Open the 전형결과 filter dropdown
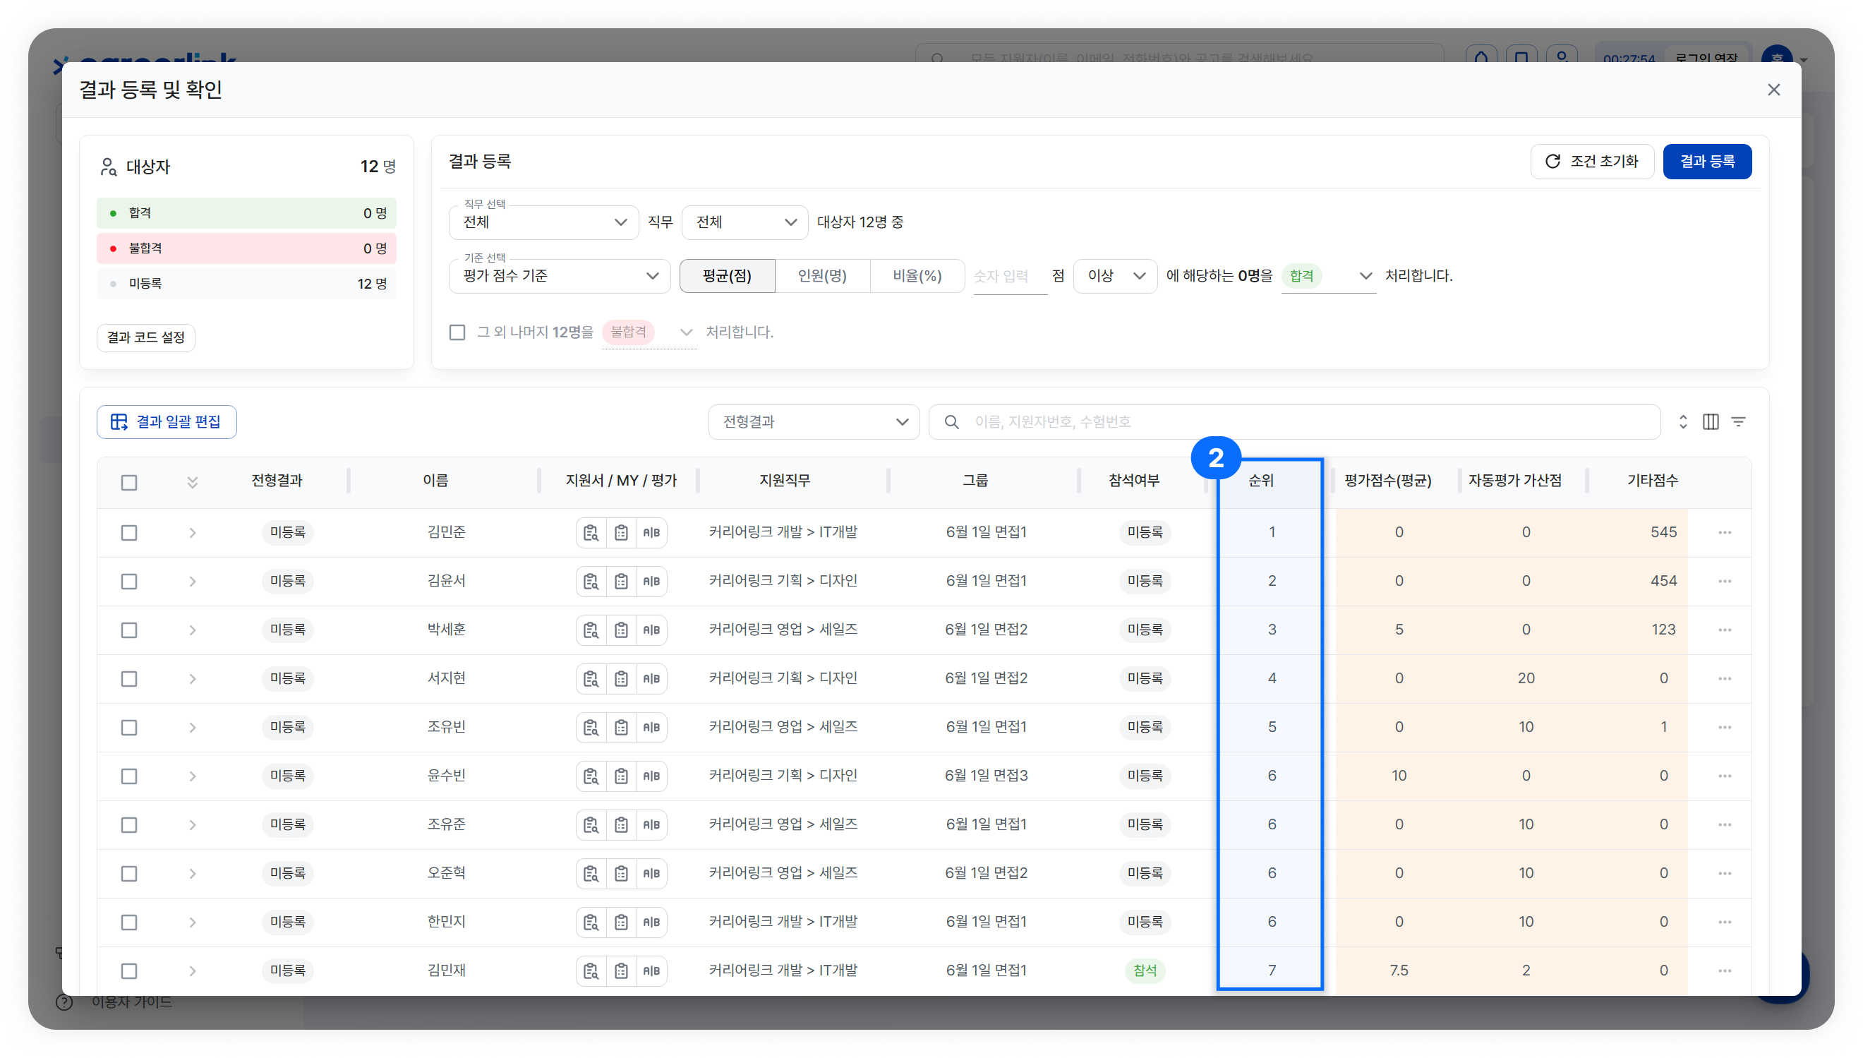Viewport: 1863px width, 1058px height. tap(814, 422)
